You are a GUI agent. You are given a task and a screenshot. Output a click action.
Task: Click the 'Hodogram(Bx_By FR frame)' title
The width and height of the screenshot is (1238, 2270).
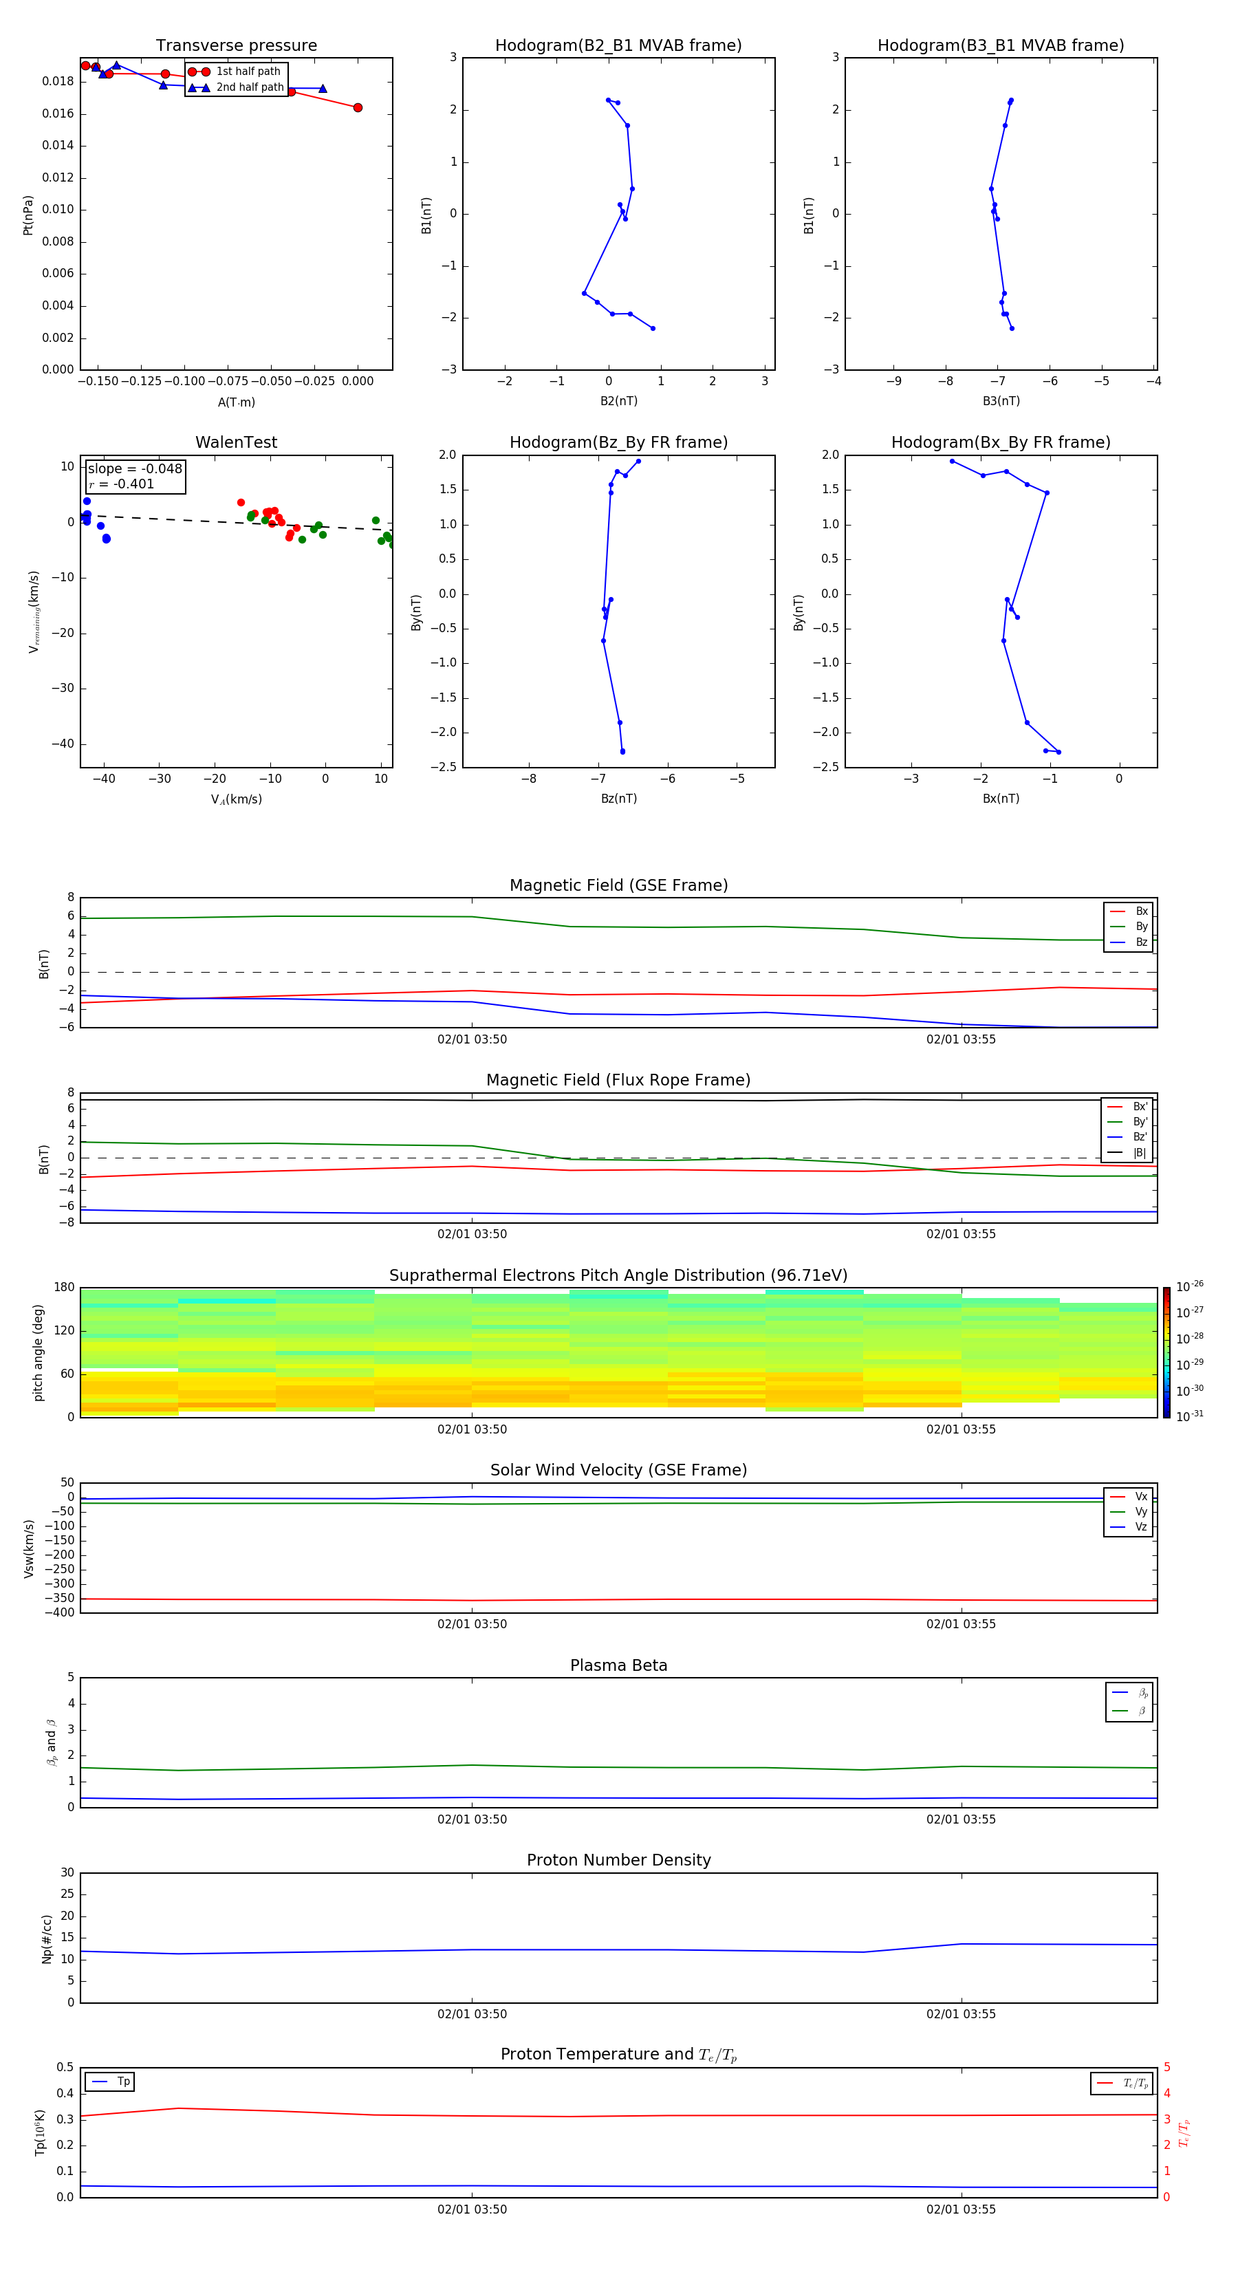tap(1001, 442)
